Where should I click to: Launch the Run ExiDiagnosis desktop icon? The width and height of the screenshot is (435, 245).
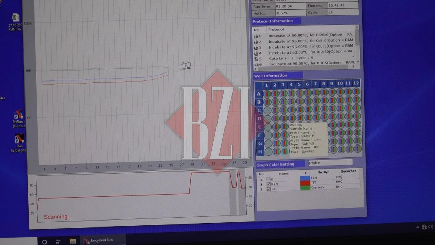19,140
